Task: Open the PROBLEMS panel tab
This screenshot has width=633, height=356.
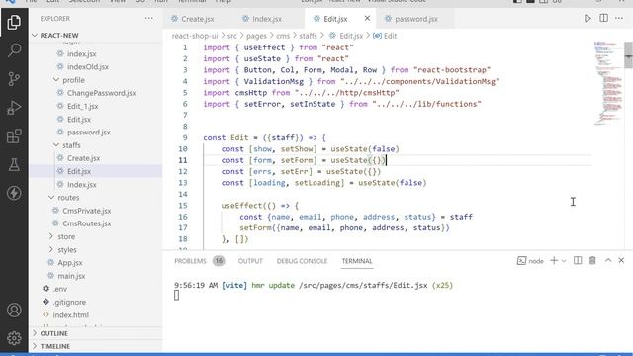Action: point(190,261)
